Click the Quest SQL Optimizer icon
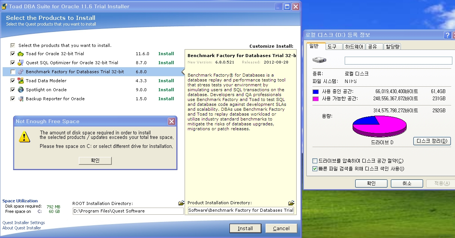The width and height of the screenshot is (455, 238). point(20,63)
